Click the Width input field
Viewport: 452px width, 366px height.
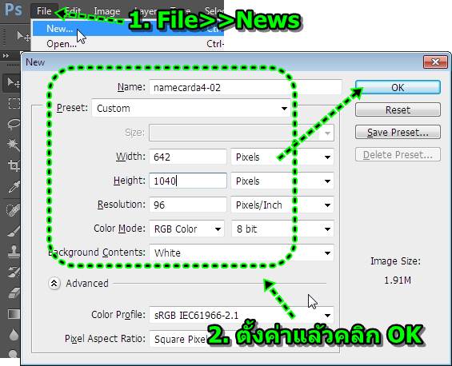click(188, 157)
